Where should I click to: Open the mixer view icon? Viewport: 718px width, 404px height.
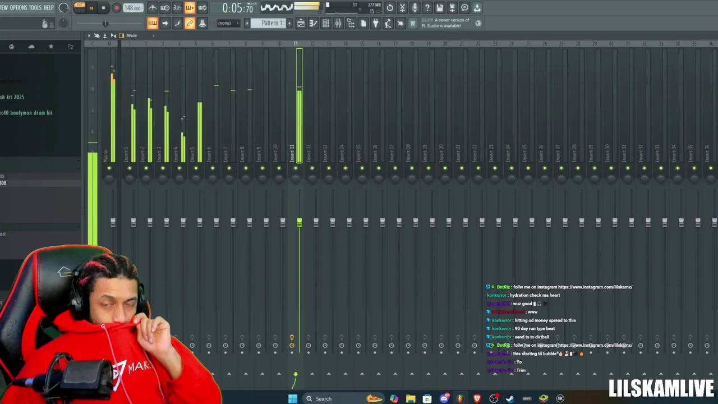338,23
